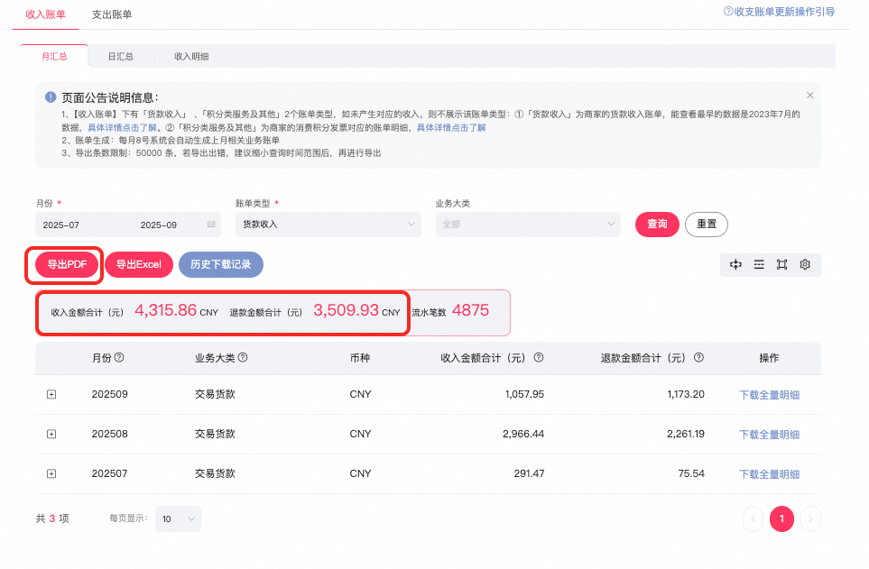The height and width of the screenshot is (569, 869).
Task: Click the 查询 button
Action: [657, 225]
